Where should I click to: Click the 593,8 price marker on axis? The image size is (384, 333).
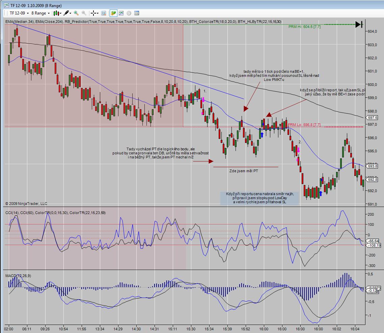point(372,166)
